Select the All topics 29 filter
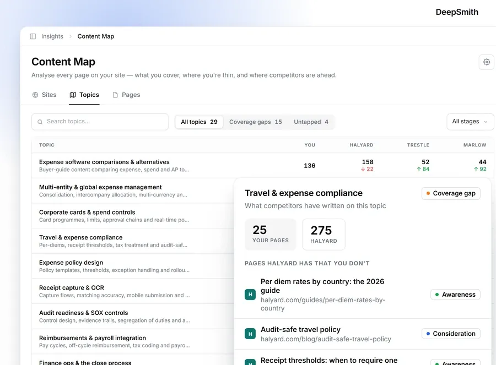This screenshot has width=496, height=365. coord(200,122)
